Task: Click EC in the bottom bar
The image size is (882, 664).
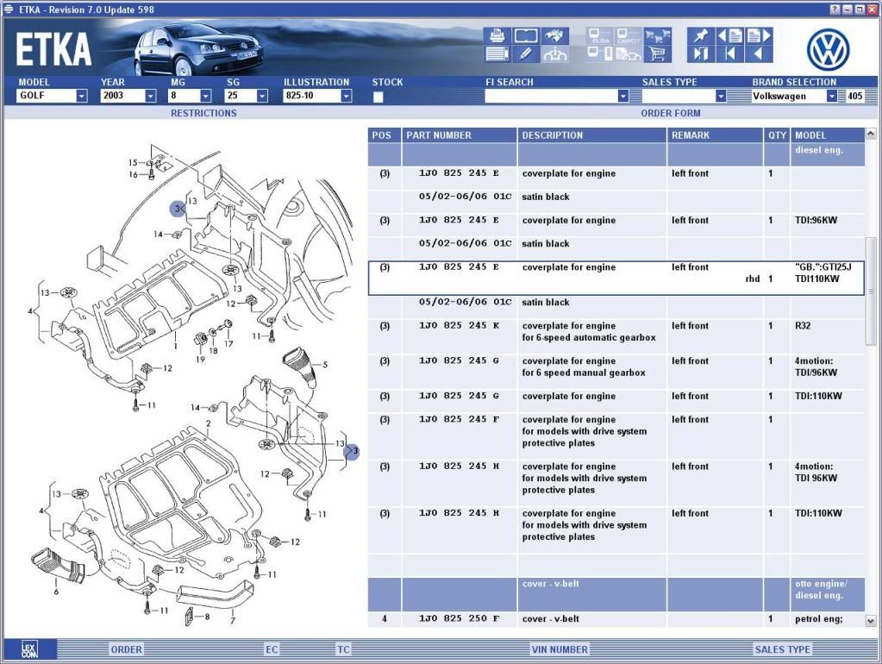Action: click(x=272, y=649)
